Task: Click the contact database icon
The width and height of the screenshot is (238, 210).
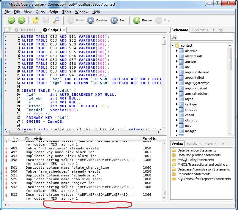Action: 177,45
